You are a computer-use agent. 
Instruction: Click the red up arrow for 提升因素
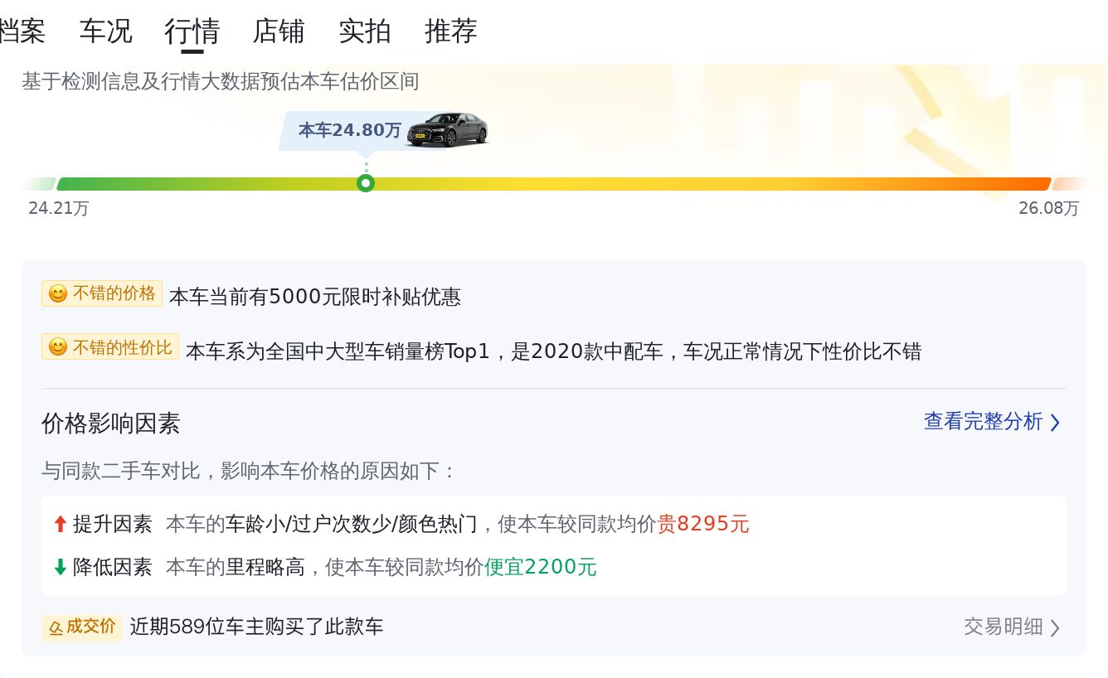60,524
